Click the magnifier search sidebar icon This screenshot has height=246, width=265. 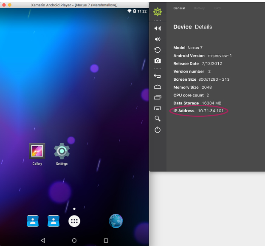(x=158, y=119)
